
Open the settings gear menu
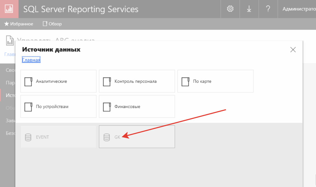(x=230, y=9)
